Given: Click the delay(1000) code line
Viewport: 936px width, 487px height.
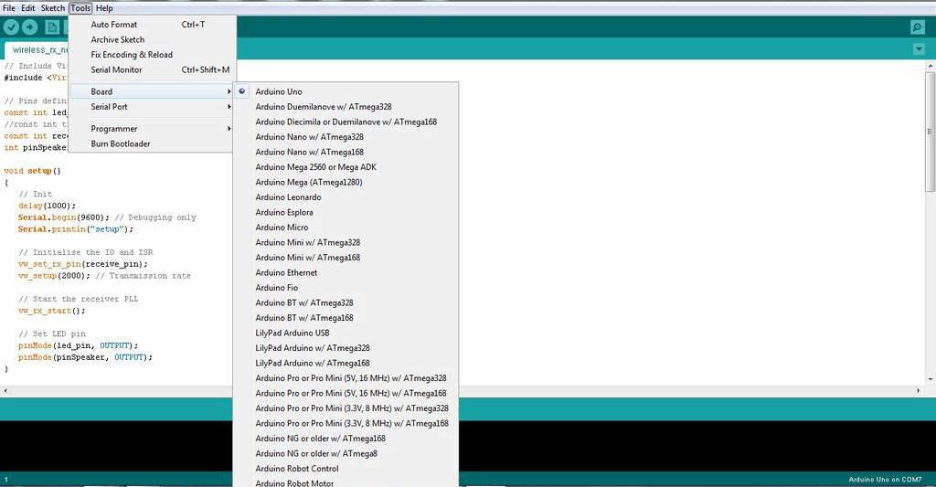Looking at the screenshot, I should pos(48,206).
